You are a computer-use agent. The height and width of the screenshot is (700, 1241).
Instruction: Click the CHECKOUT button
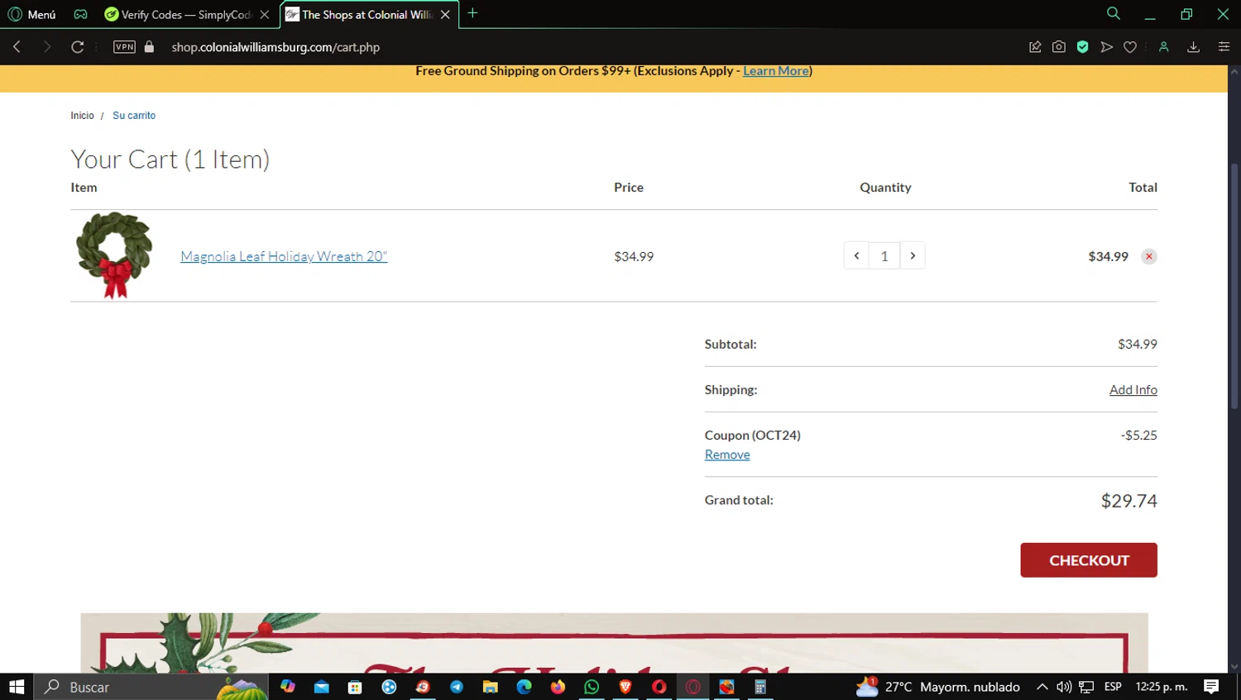1089,560
